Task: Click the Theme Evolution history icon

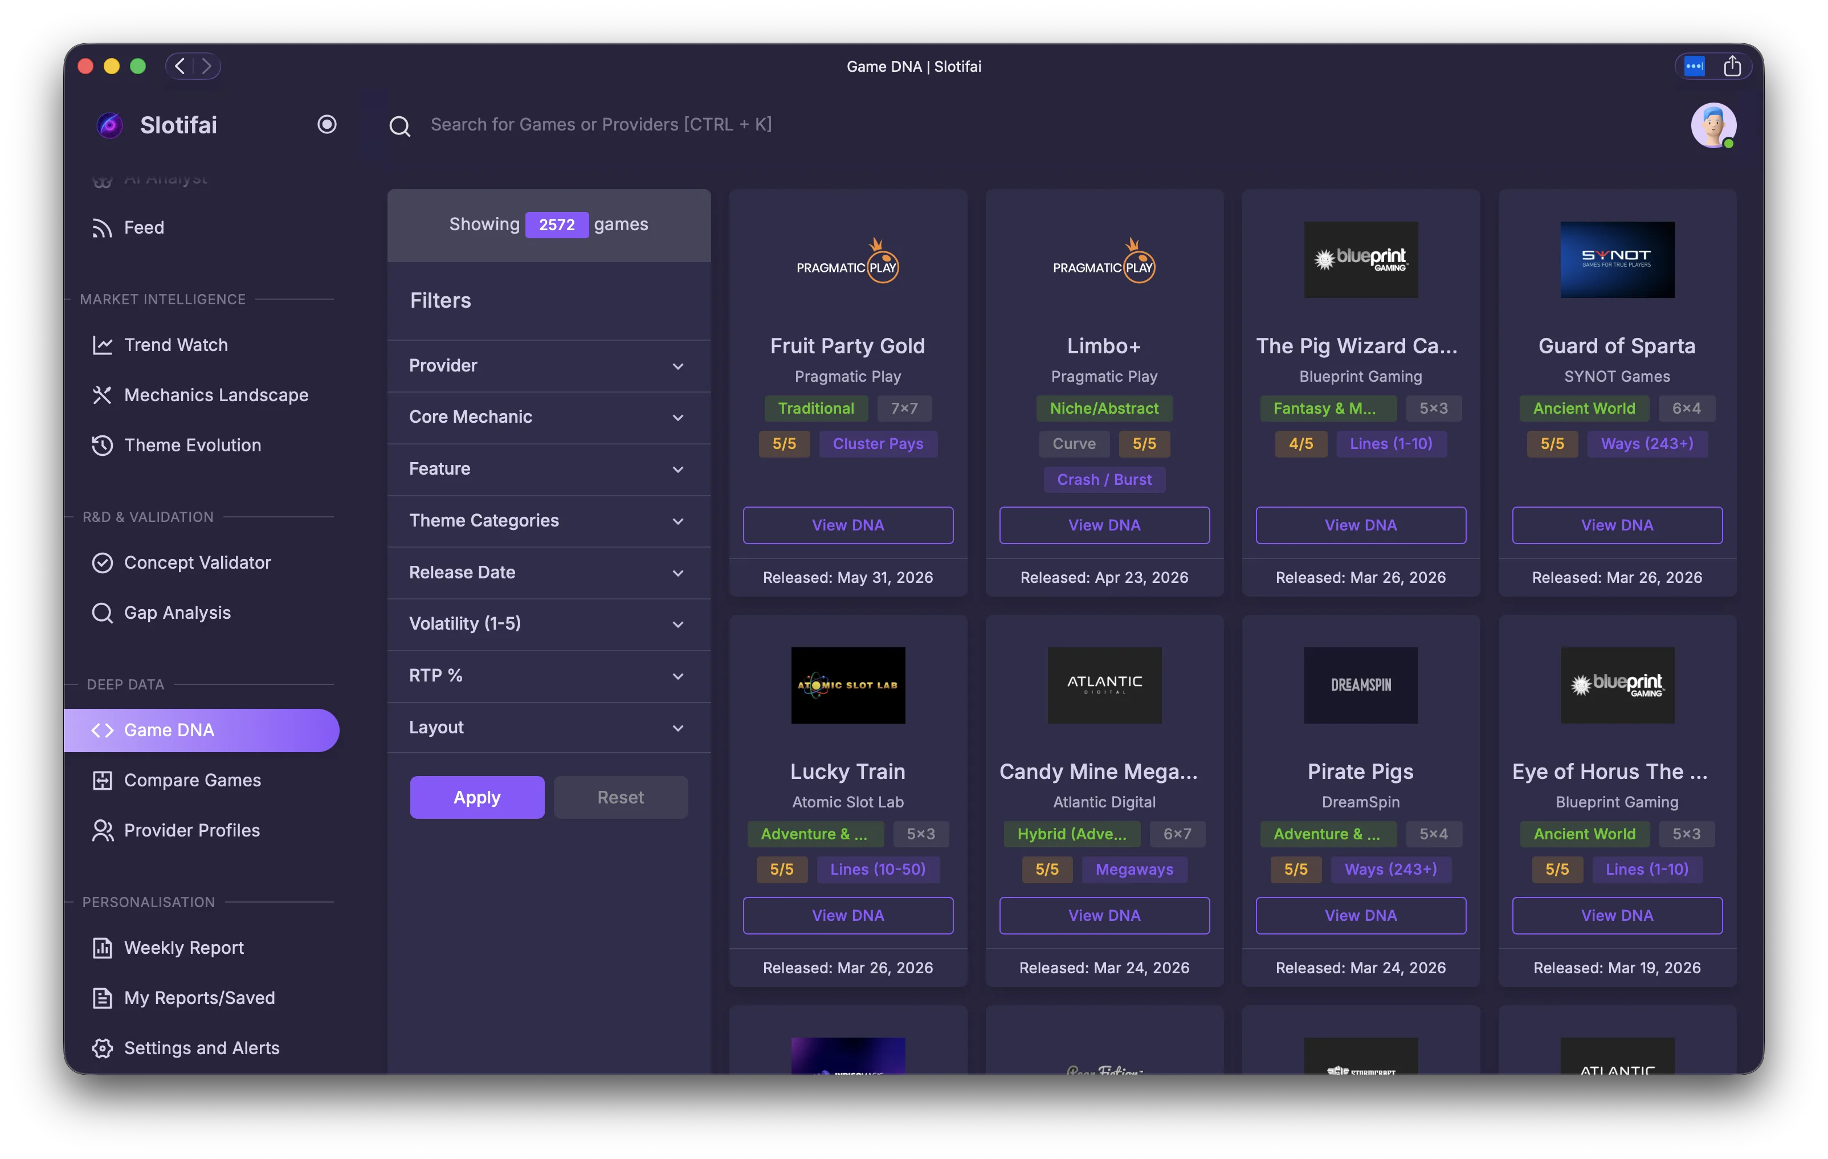Action: (102, 446)
